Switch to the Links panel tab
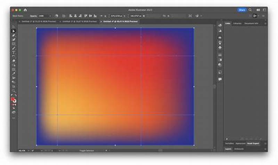Image resolution: width=278 pixels, height=165 pixels. [228, 24]
